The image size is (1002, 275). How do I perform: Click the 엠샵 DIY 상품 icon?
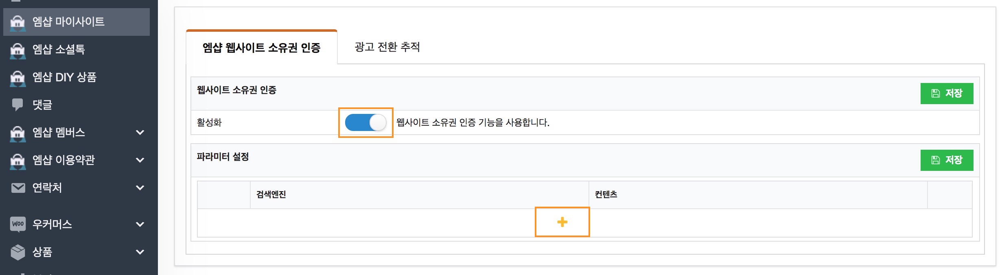(x=18, y=77)
